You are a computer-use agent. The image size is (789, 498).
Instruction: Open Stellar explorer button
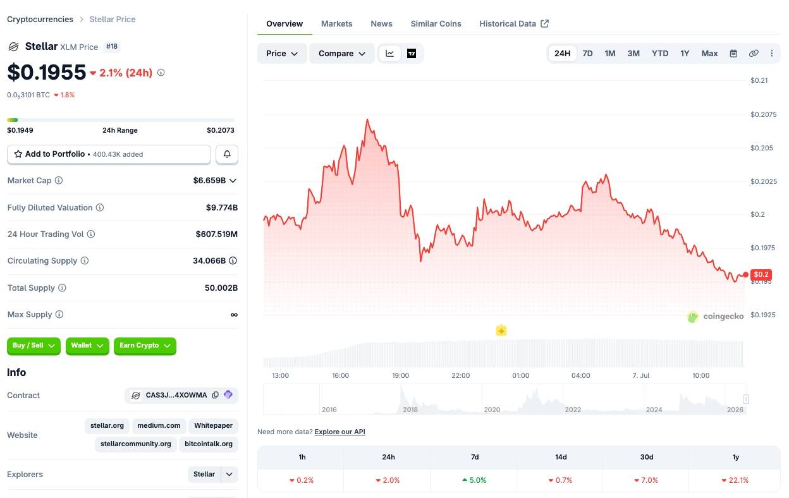click(x=204, y=475)
